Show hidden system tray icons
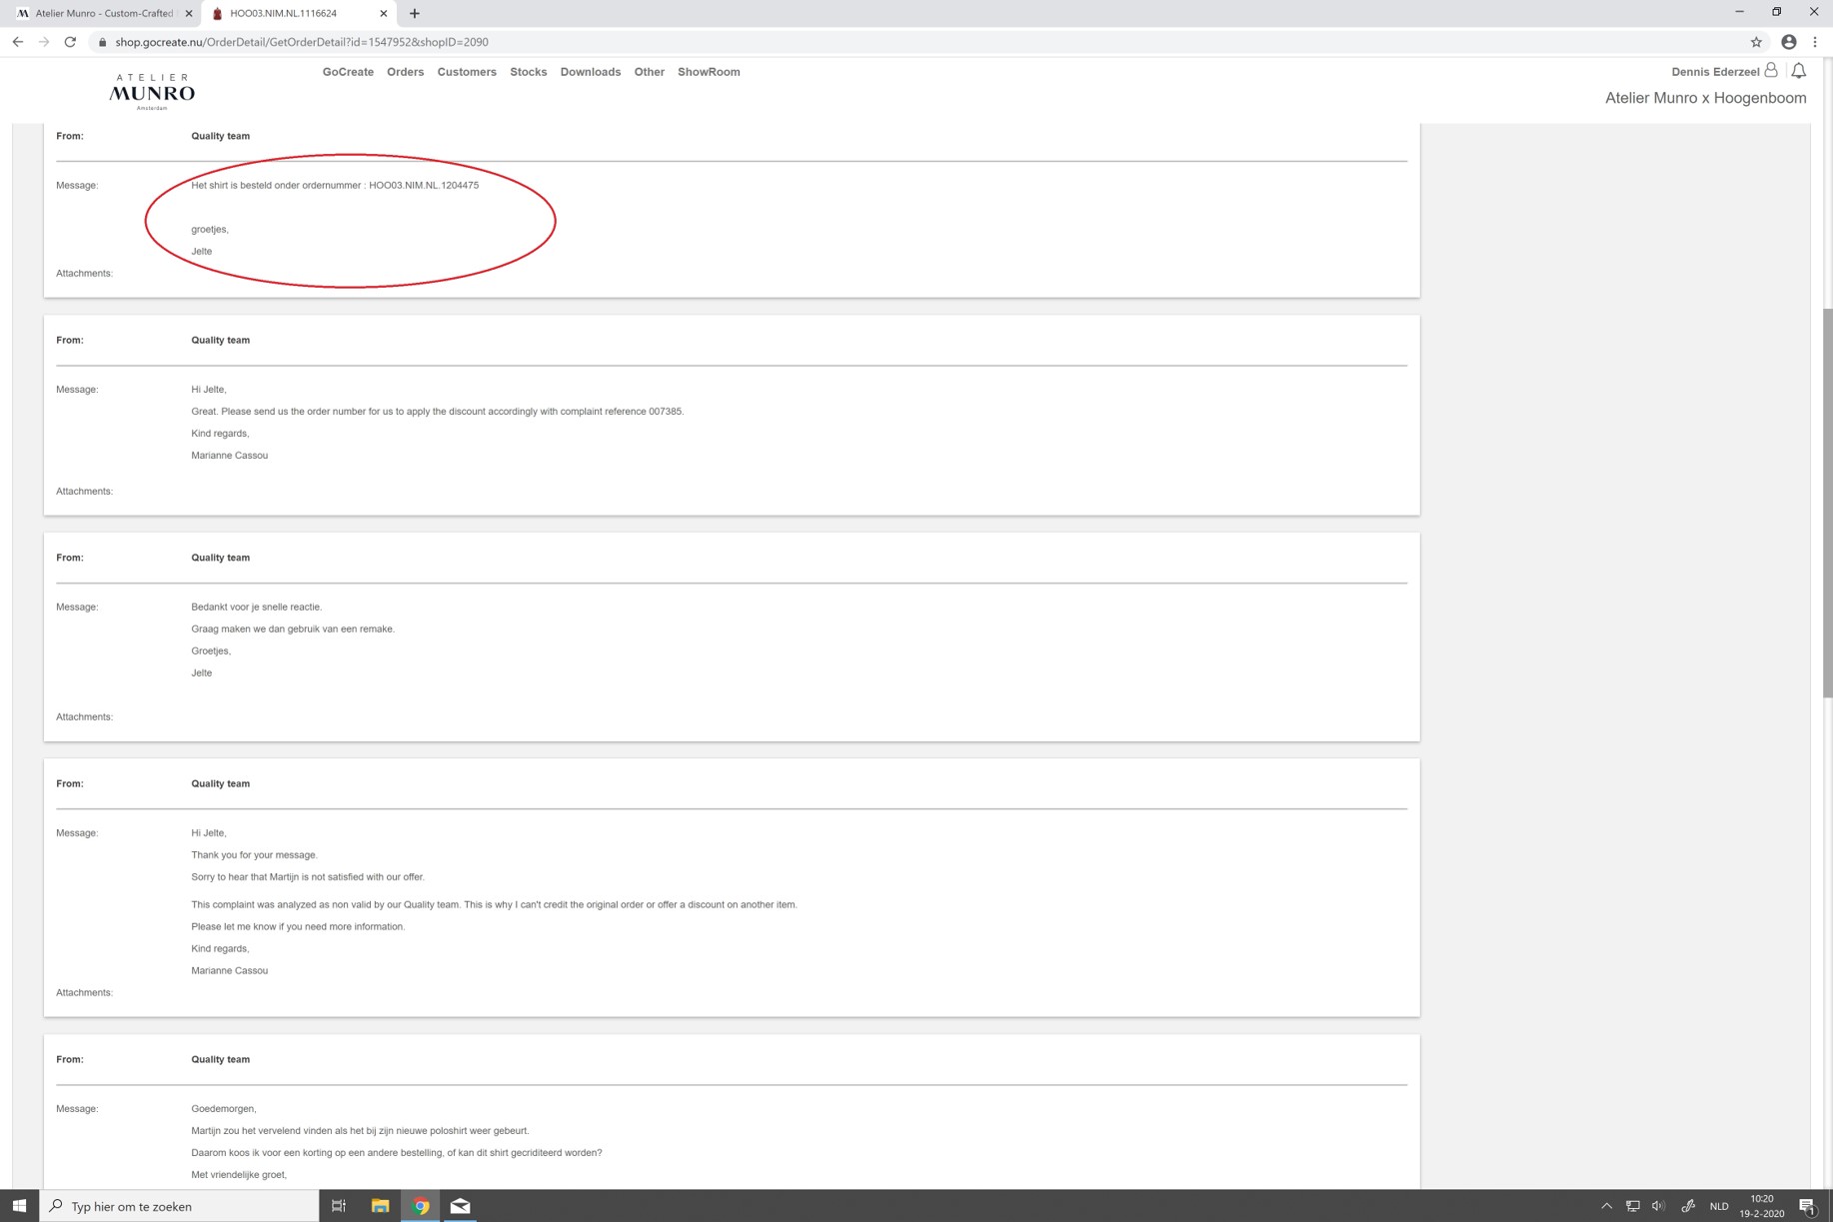This screenshot has height=1222, width=1833. pyautogui.click(x=1606, y=1206)
